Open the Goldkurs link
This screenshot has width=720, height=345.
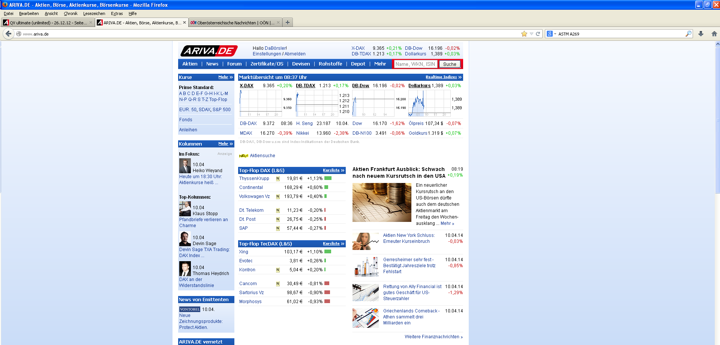tap(418, 133)
